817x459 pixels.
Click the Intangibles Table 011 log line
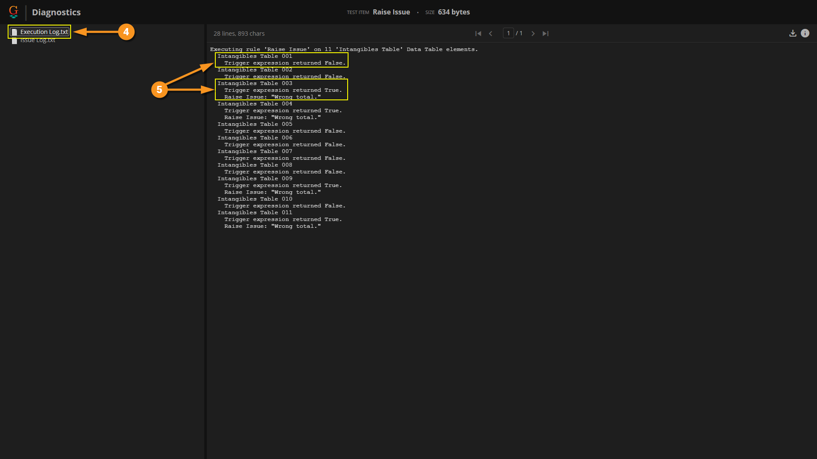click(254, 212)
